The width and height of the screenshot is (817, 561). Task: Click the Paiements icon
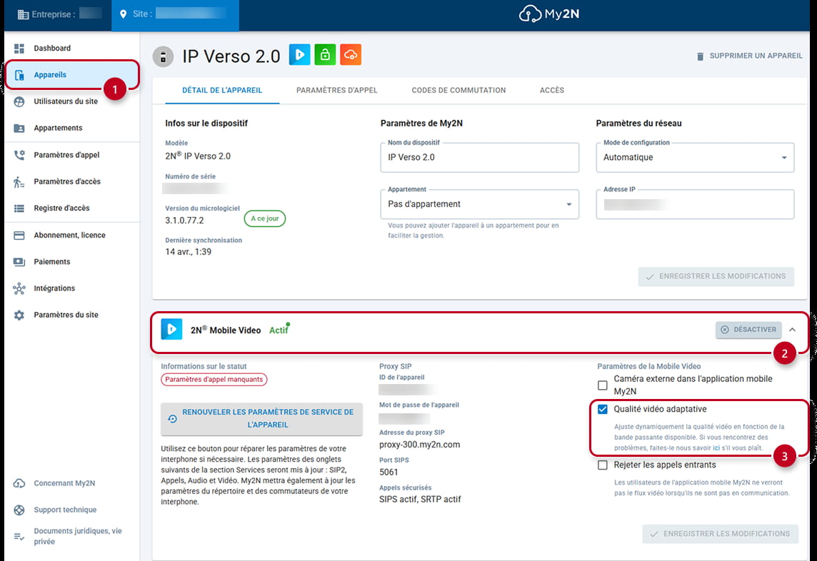pos(19,262)
